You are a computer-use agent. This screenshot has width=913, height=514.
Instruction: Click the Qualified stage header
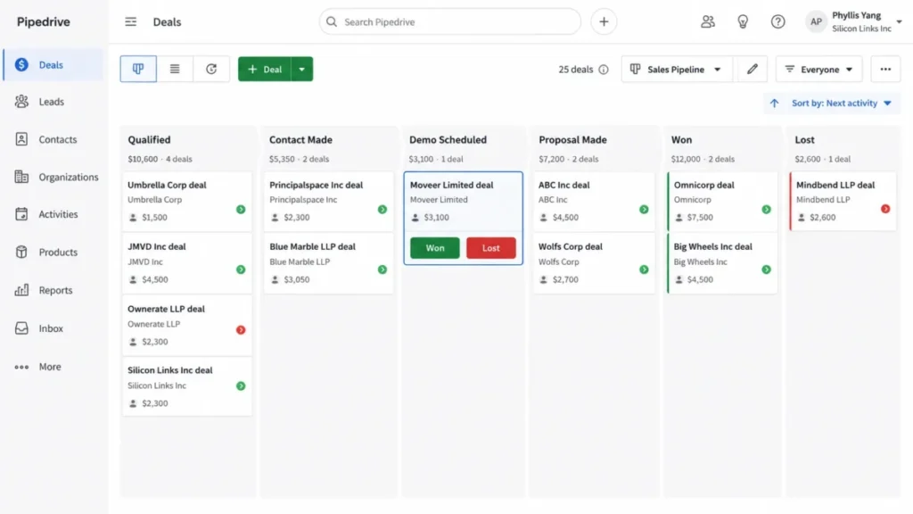(149, 140)
